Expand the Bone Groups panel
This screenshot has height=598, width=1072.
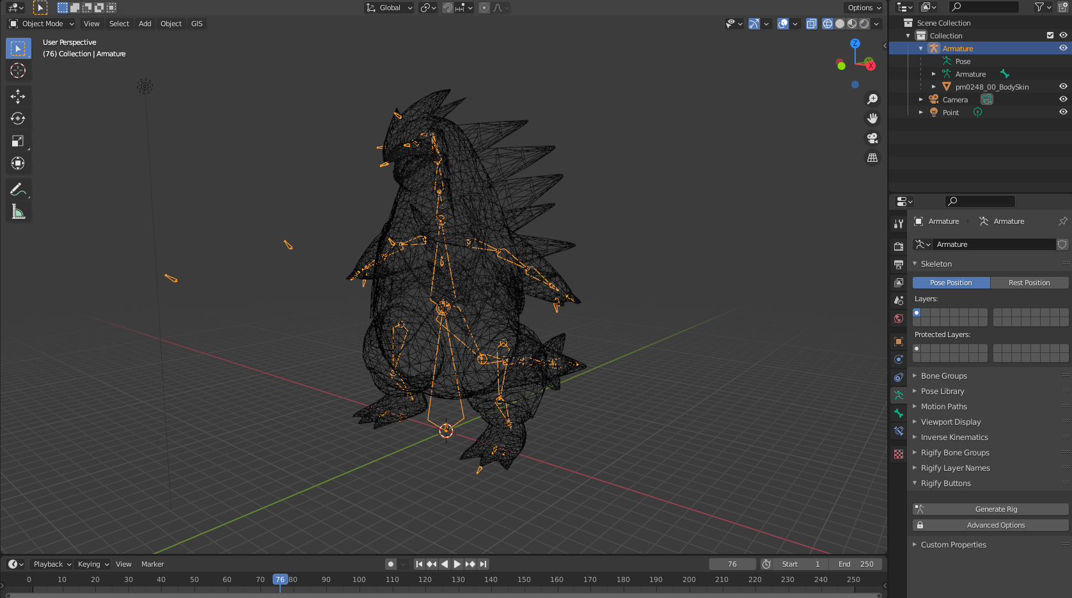pos(943,376)
